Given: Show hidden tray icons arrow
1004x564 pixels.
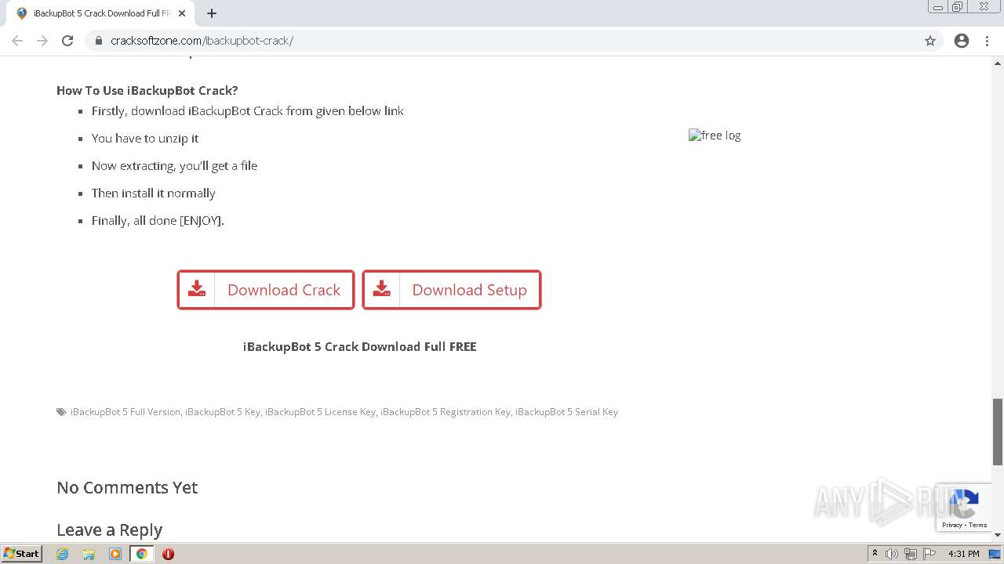Looking at the screenshot, I should pos(875,554).
